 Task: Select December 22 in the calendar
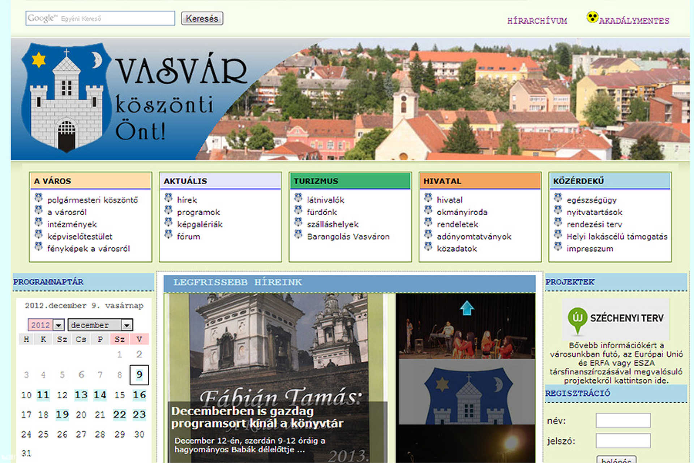tap(120, 415)
